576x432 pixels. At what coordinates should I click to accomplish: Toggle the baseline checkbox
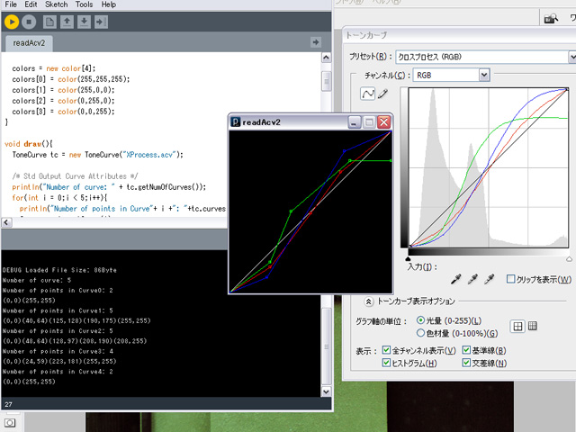(466, 350)
